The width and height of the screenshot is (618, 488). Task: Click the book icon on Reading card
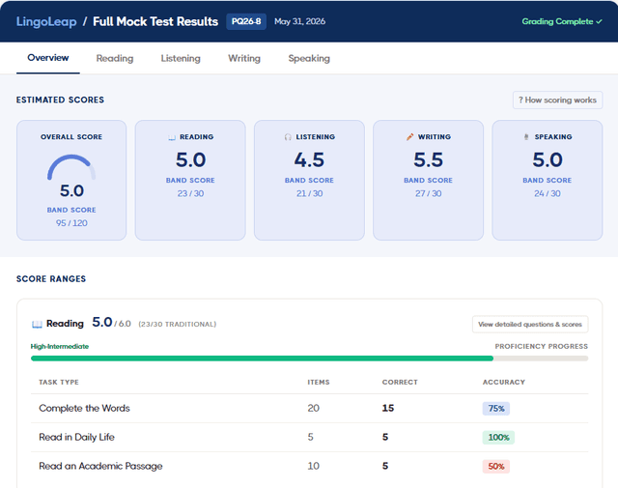[x=172, y=137]
